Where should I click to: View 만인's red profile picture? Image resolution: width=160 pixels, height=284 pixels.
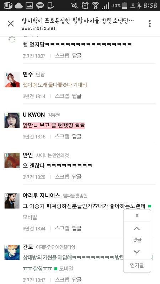coord(12,161)
